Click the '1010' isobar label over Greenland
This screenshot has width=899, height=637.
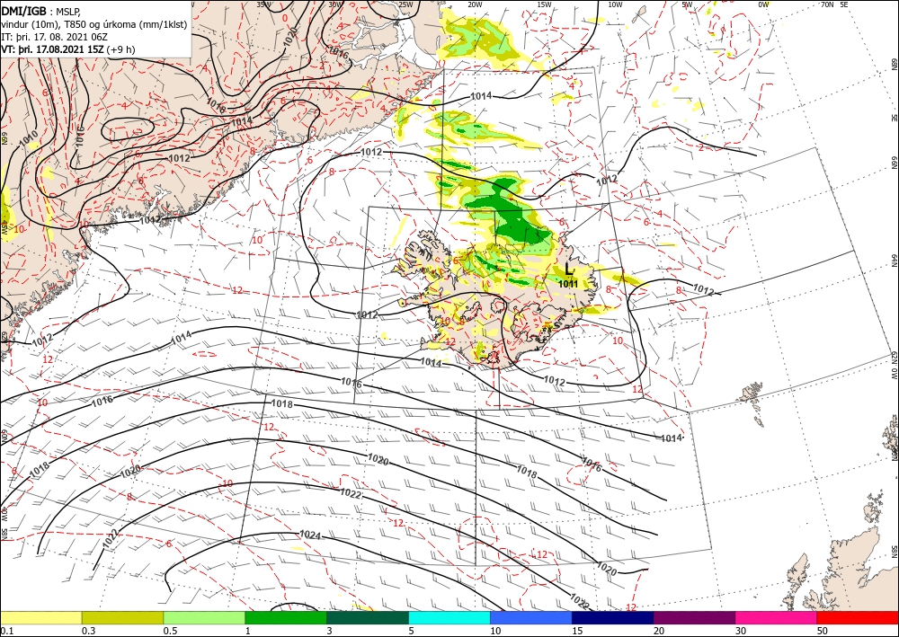coord(30,139)
